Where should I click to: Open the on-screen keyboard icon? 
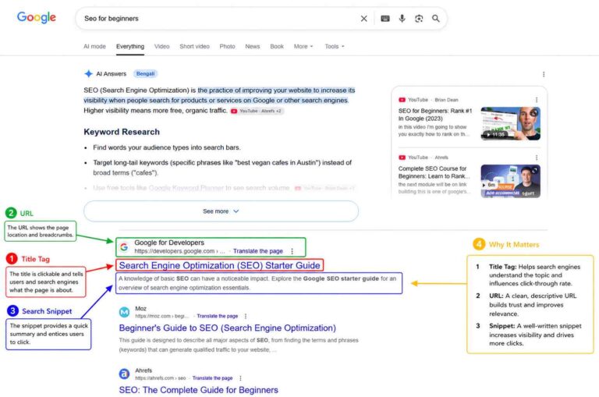tap(385, 19)
